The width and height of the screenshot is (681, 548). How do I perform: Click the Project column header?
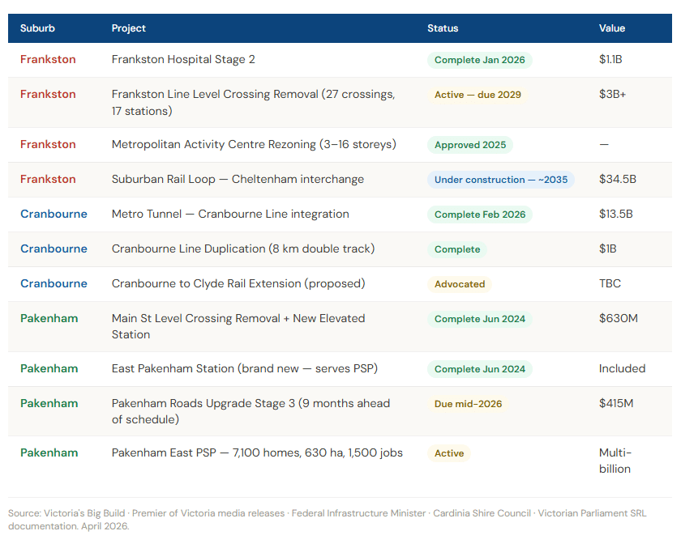129,28
